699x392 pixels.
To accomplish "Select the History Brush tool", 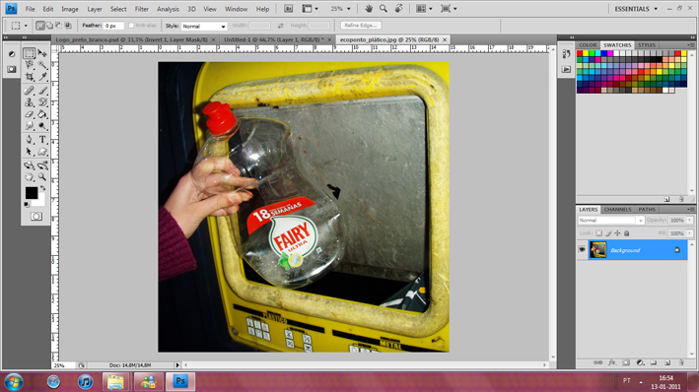I will point(42,102).
